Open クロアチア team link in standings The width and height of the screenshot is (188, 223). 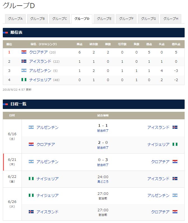[x=38, y=52]
